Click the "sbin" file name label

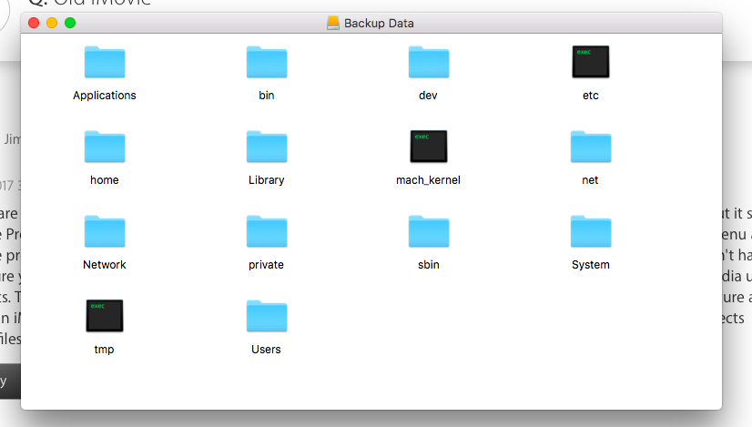(428, 265)
